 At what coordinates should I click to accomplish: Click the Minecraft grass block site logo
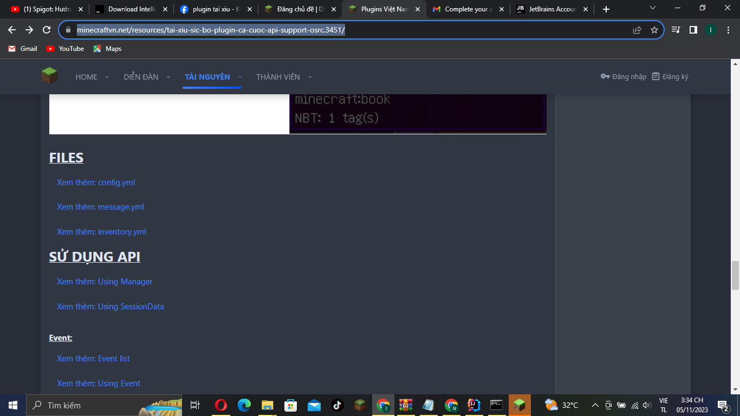(x=49, y=76)
